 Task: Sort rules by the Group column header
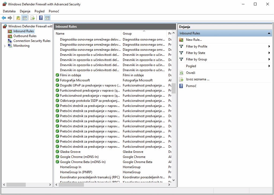144,33
